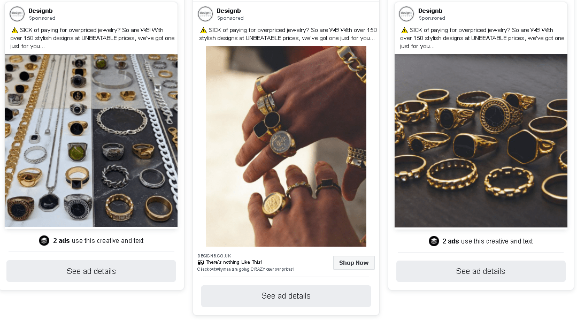Click the Shop Now button

click(x=353, y=262)
